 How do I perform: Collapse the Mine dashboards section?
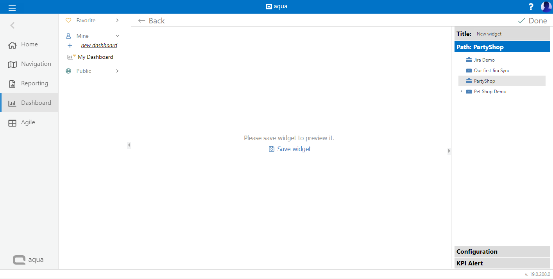[x=117, y=36]
